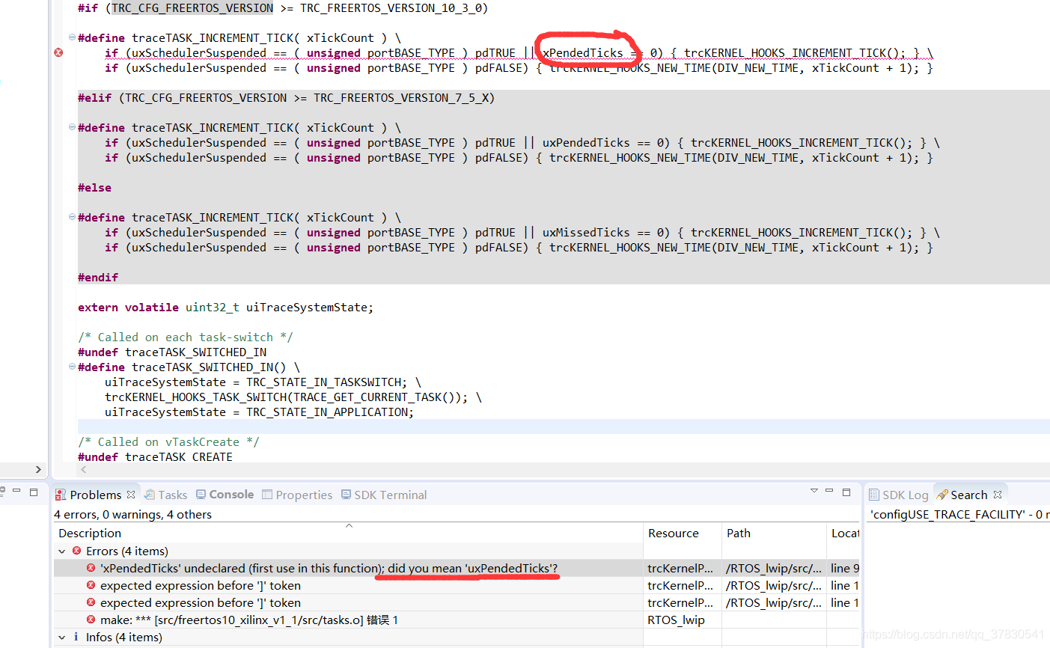Maximize the left-side panel beside Problems
This screenshot has height=648, width=1050.
point(34,492)
